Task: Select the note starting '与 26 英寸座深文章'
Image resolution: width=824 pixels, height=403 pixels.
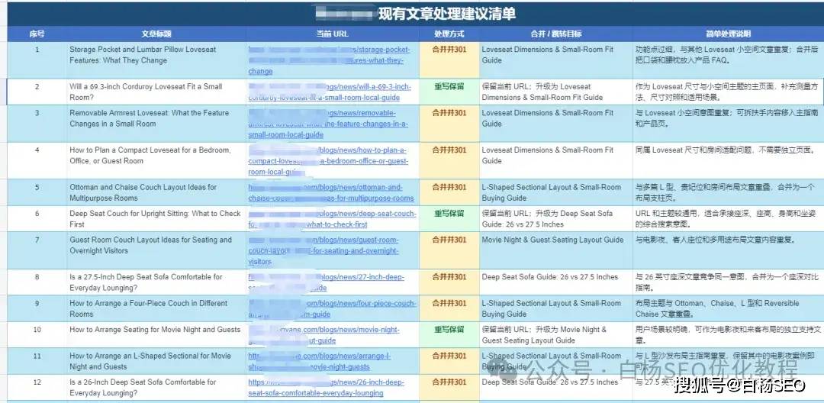Action: (727, 282)
